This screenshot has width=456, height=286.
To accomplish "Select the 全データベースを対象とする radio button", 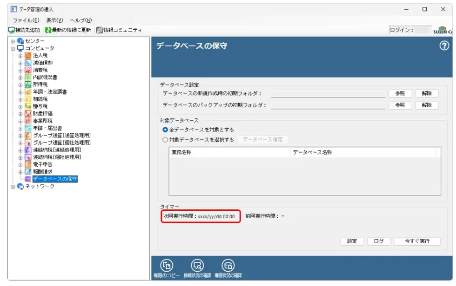I will [x=165, y=130].
